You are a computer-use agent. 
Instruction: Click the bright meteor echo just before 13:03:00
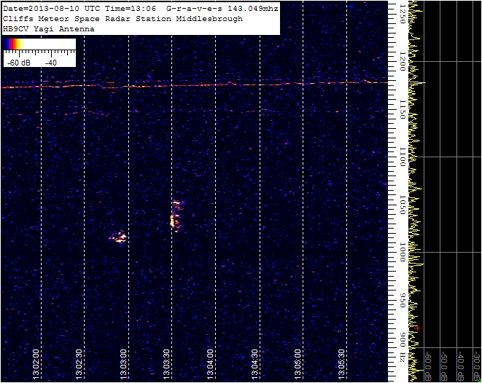[x=118, y=237]
